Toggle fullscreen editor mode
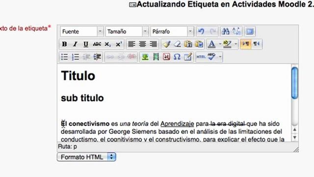Screen dimensions: 314x177 (250, 31)
